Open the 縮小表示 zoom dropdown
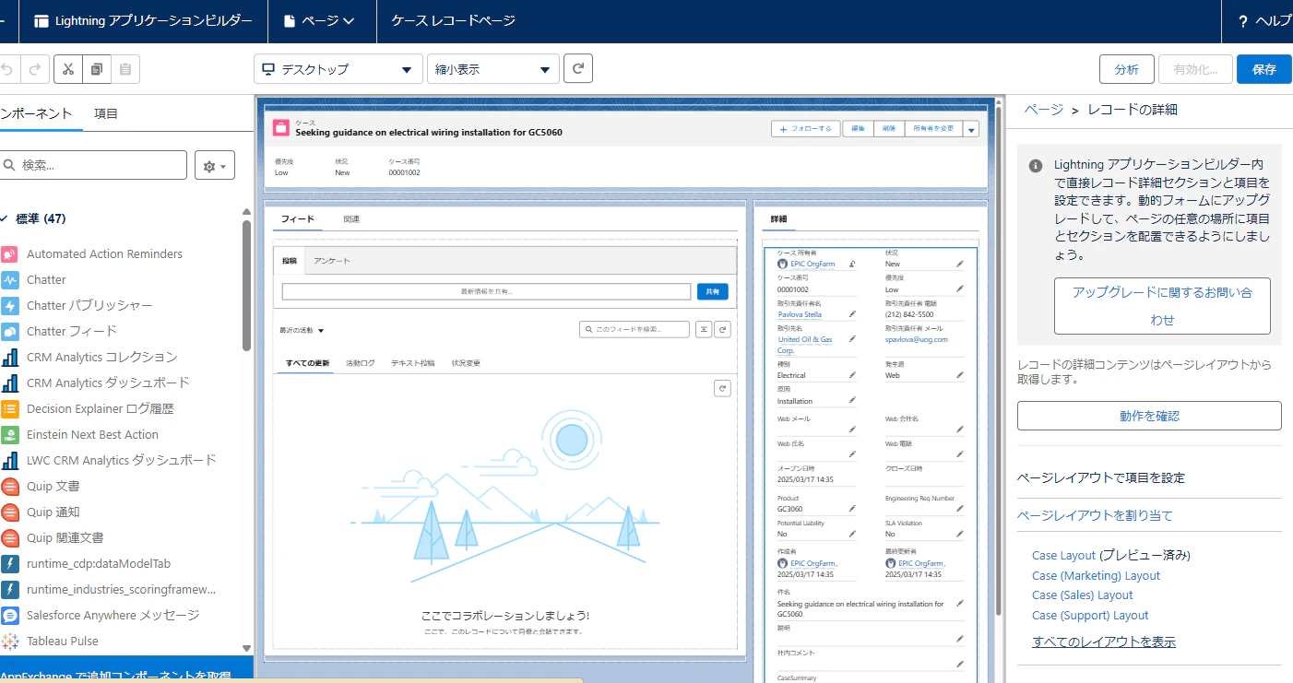The width and height of the screenshot is (1293, 683). tap(493, 69)
